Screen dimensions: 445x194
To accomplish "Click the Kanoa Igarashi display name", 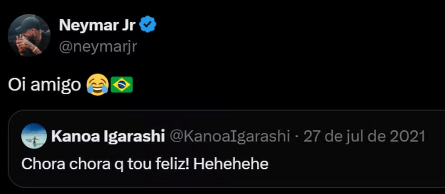I will (x=108, y=136).
